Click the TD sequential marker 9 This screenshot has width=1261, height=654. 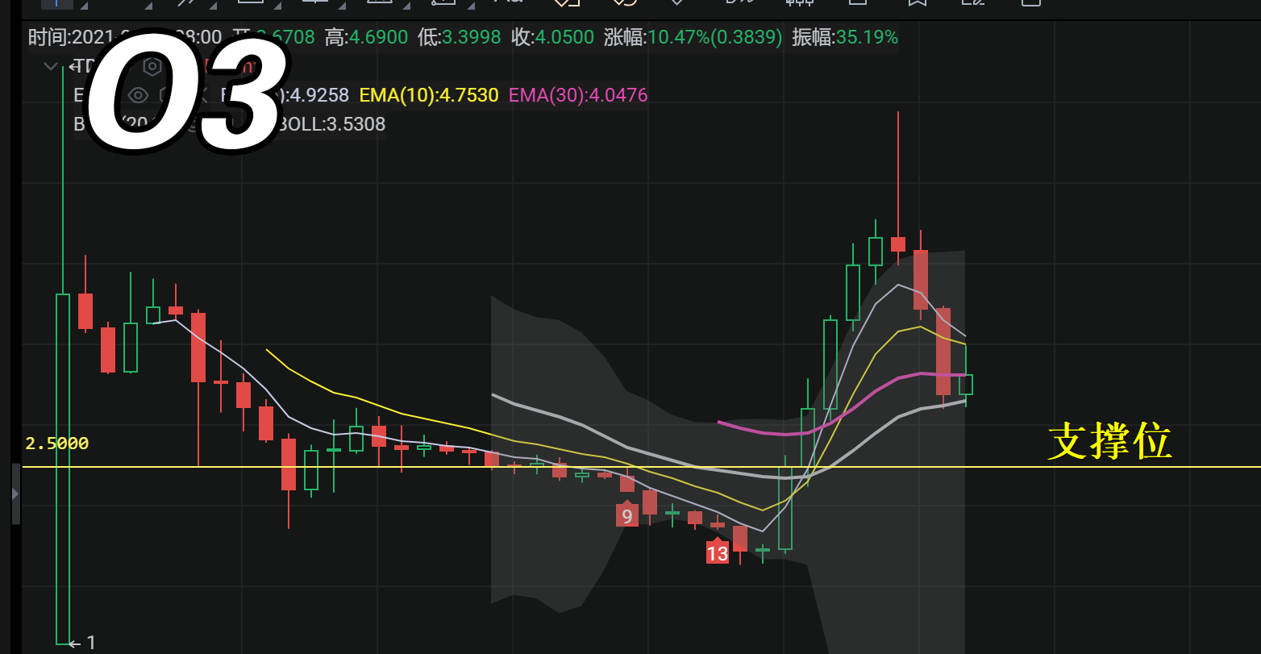pos(627,514)
